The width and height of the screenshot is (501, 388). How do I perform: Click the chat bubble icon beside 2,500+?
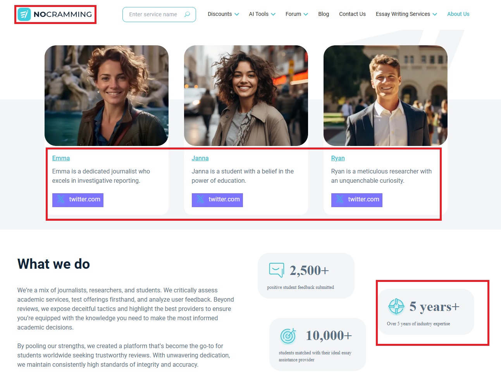click(x=276, y=270)
